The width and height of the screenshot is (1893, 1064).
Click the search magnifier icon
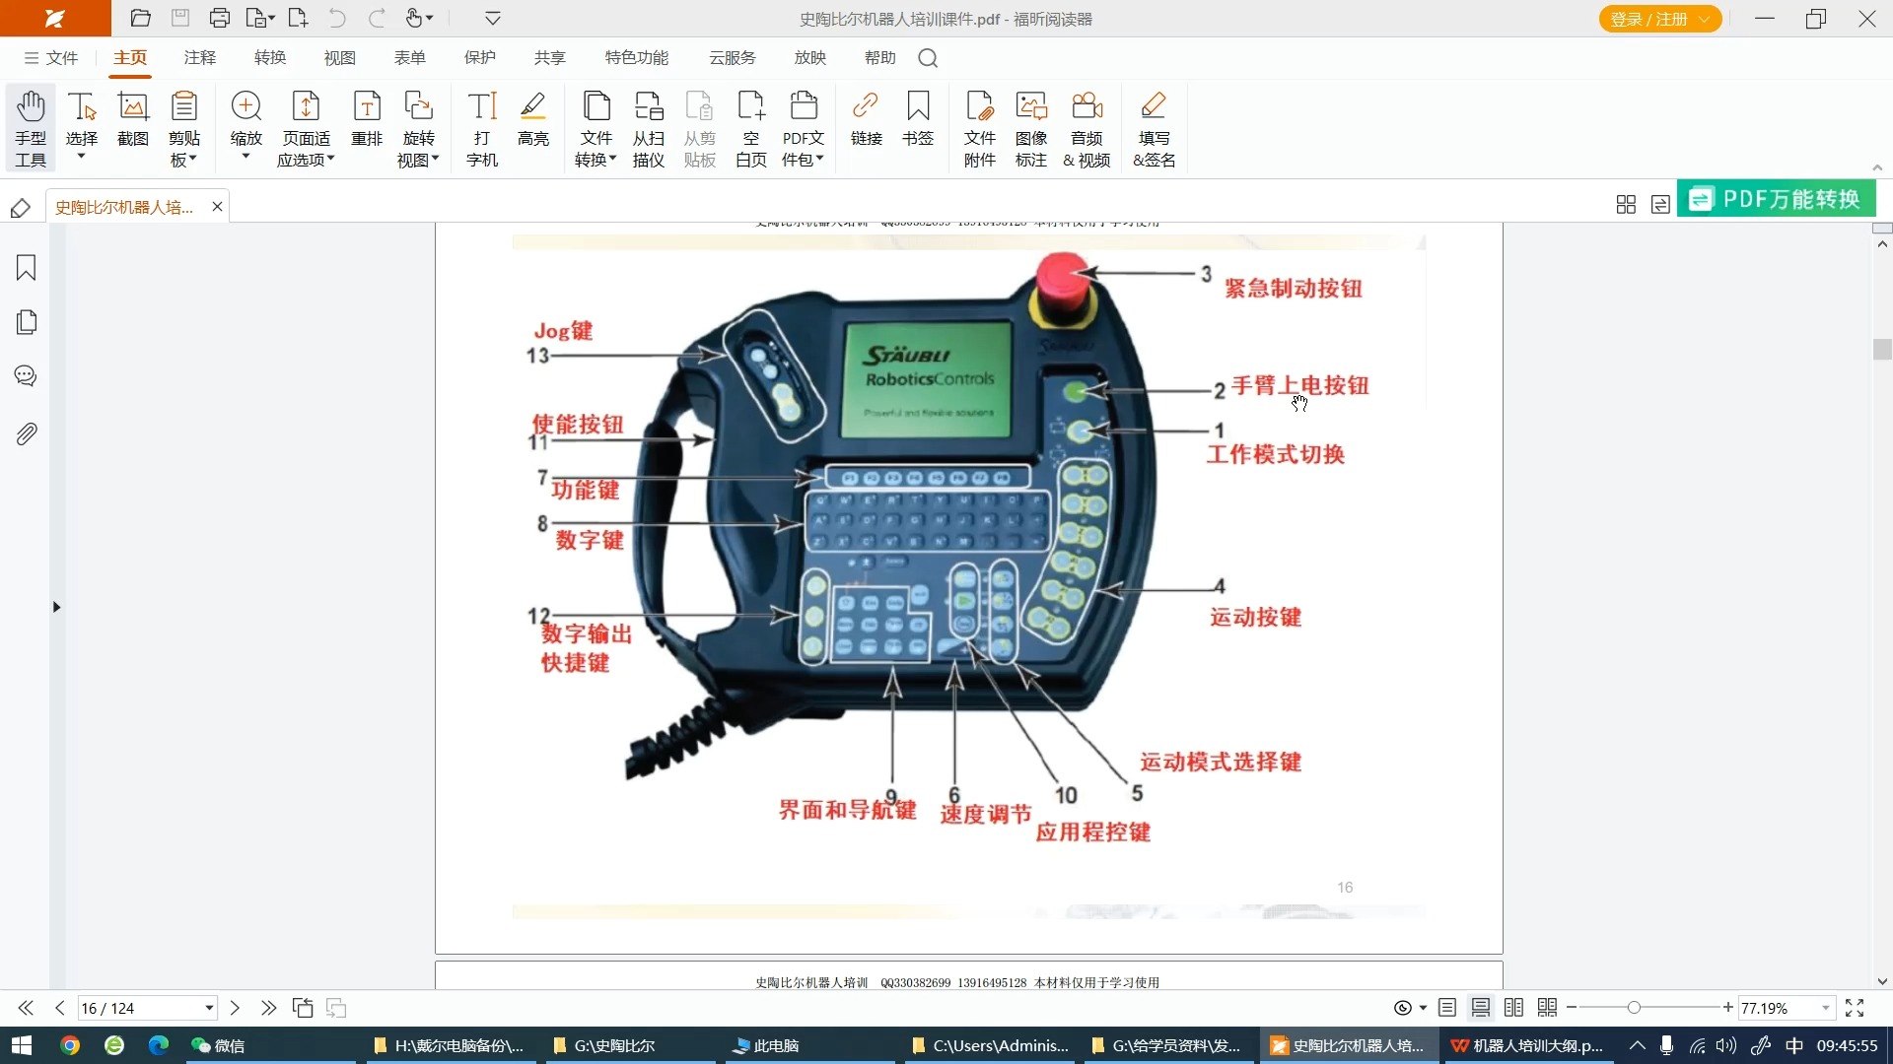(928, 58)
